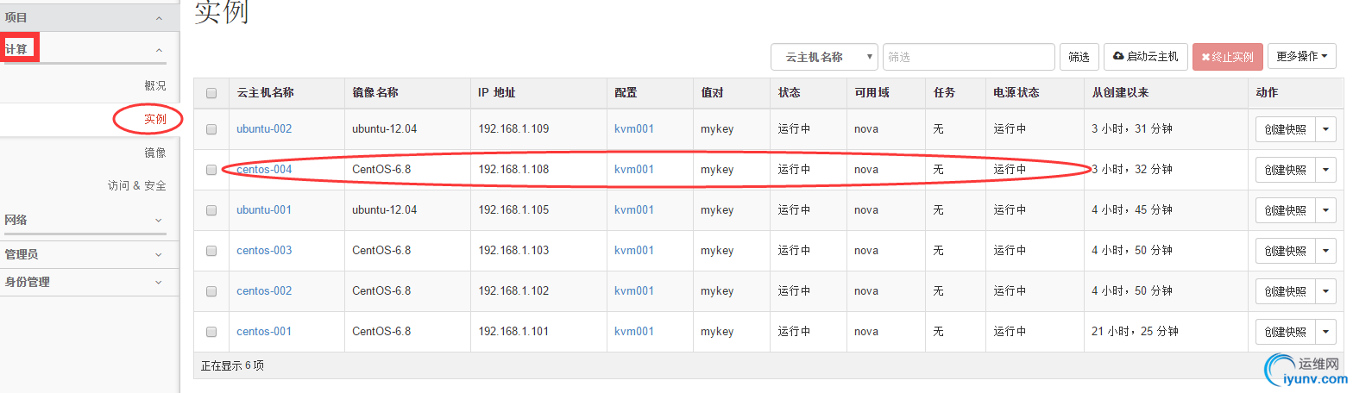Create snapshot for centos-003

coord(1285,251)
